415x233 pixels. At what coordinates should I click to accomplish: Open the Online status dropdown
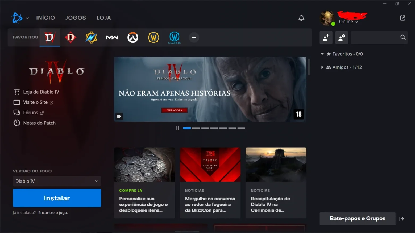click(348, 22)
